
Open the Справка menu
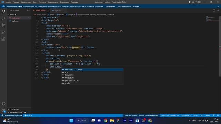pos(75,2)
